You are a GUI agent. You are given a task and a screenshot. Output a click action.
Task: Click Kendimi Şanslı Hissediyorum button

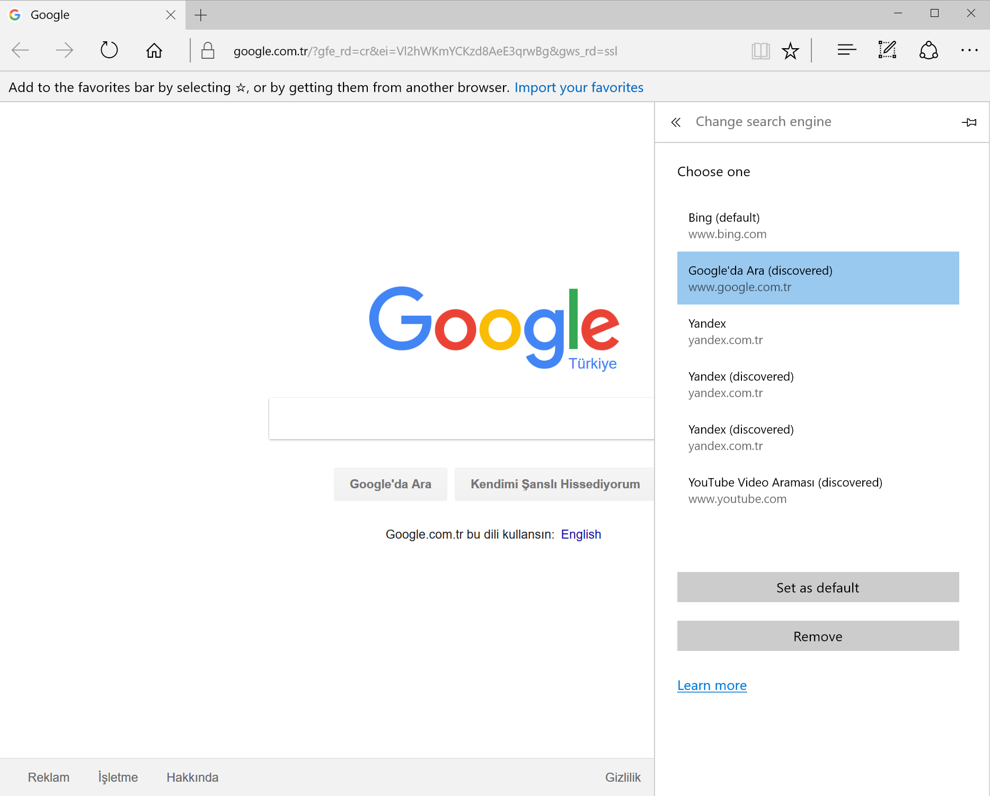[x=554, y=484]
